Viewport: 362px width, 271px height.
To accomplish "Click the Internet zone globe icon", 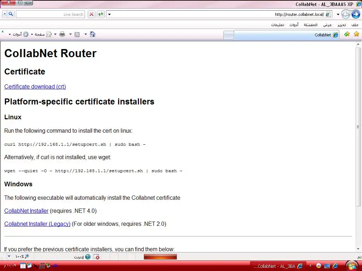I will click(88, 257).
